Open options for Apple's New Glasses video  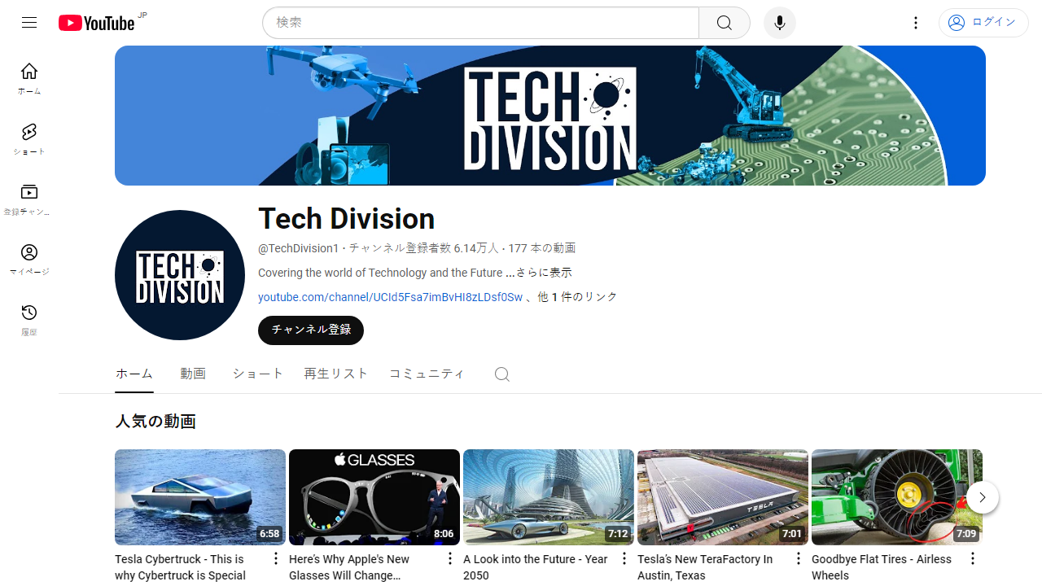[449, 558]
